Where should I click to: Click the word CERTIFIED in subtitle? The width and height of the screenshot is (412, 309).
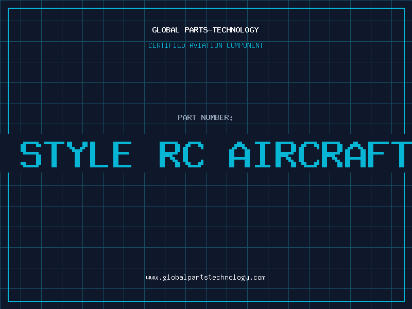167,45
